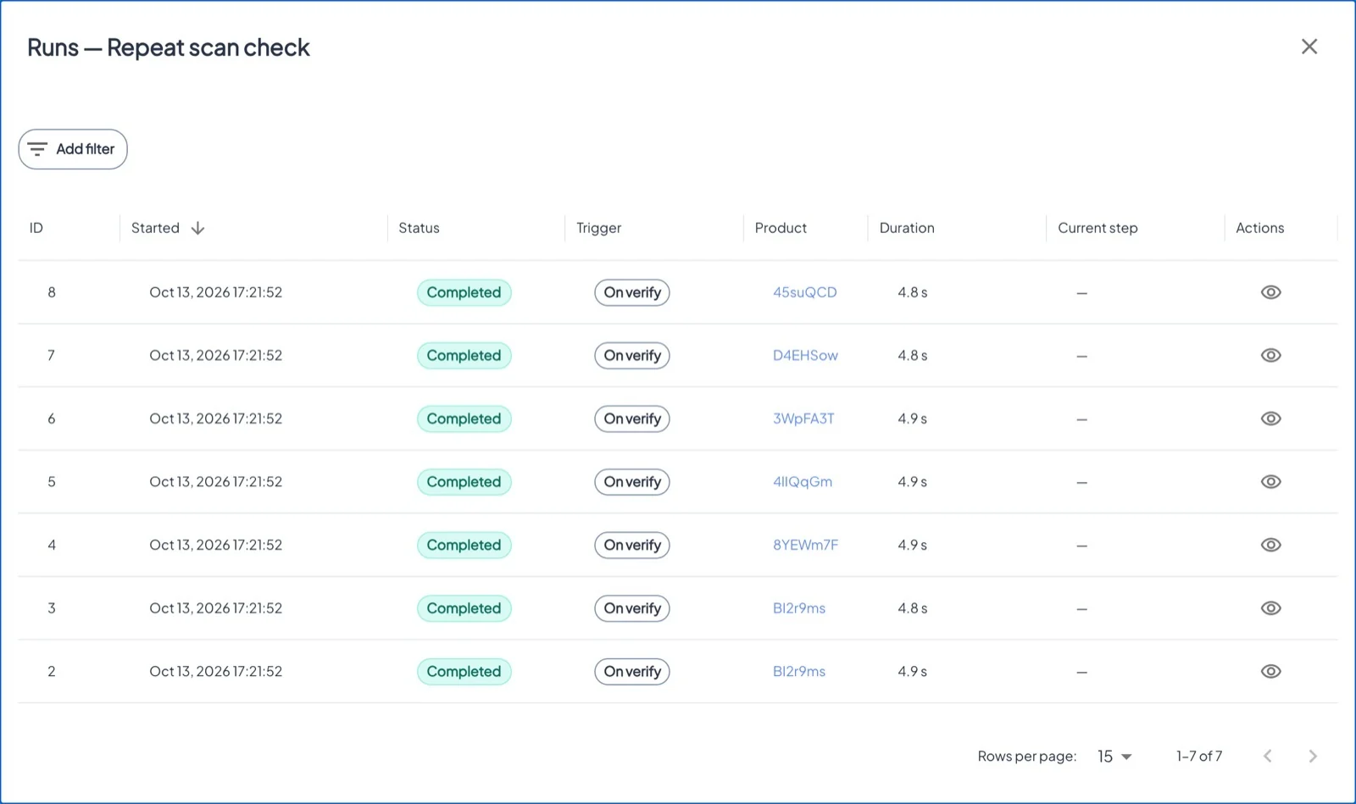Open BI2r9ms product link in run 2
The height and width of the screenshot is (804, 1356).
pyautogui.click(x=799, y=671)
